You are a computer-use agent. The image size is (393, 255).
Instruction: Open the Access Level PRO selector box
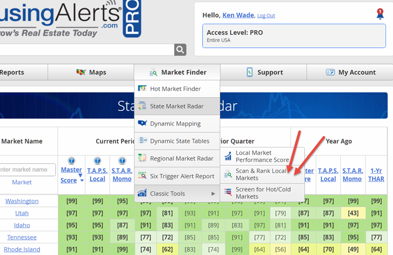pyautogui.click(x=294, y=36)
